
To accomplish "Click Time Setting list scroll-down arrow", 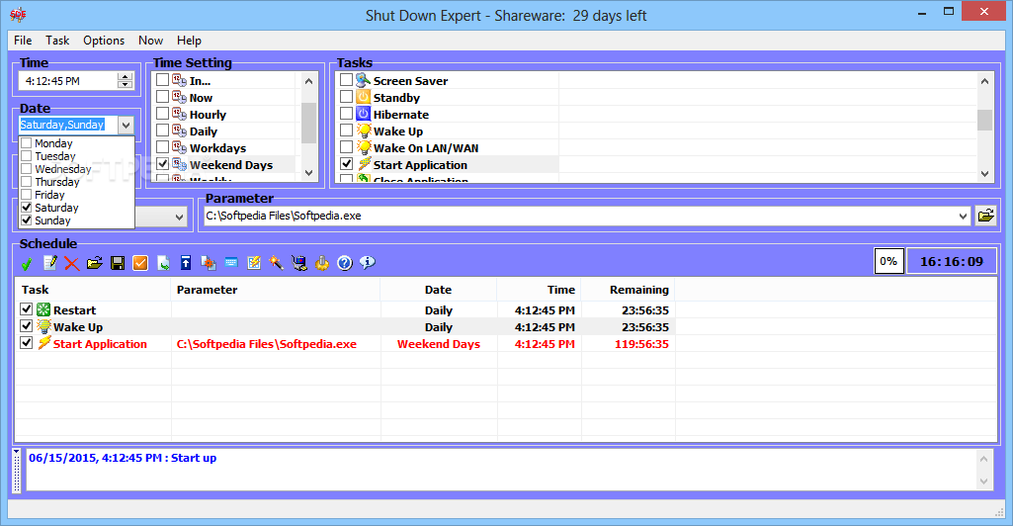I will click(308, 173).
